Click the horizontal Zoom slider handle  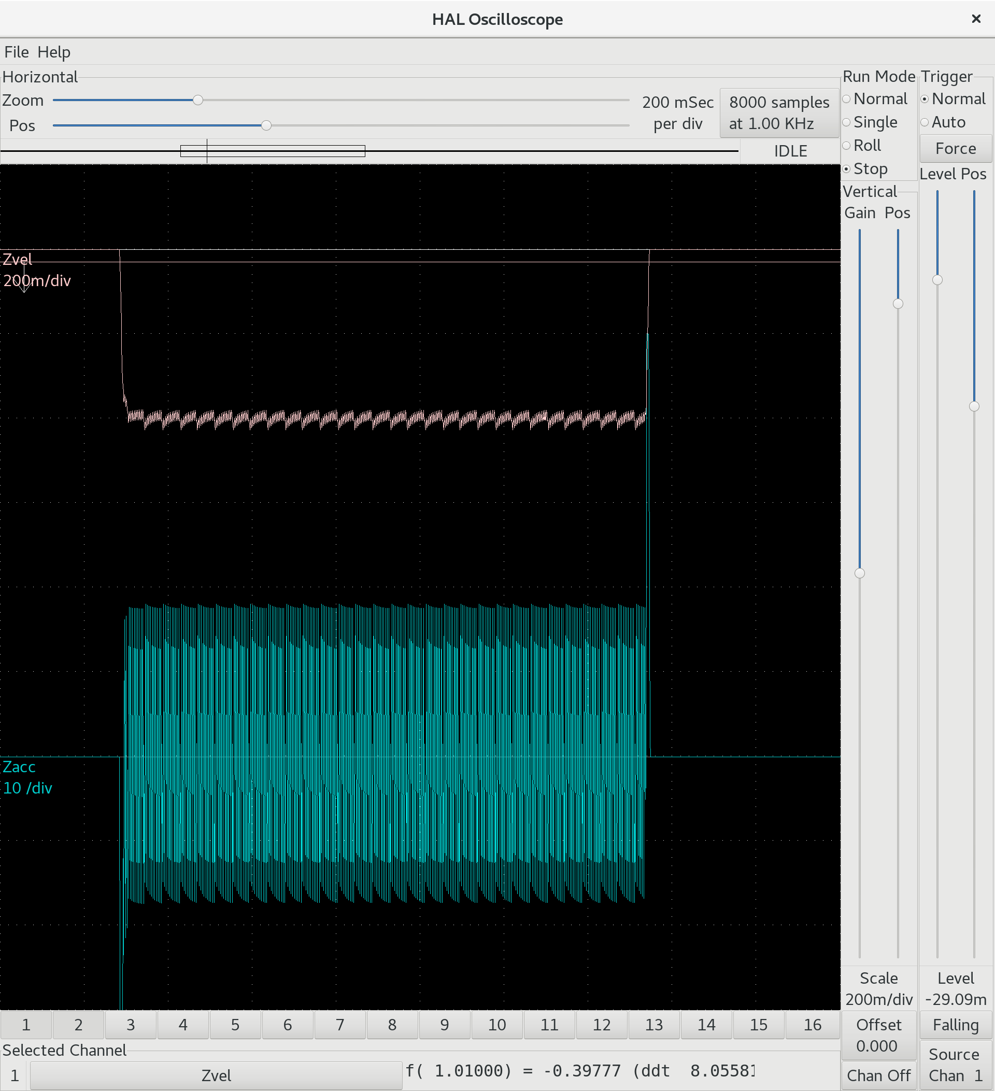(198, 100)
